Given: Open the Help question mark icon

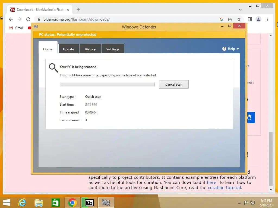Looking at the screenshot, I should point(224,49).
